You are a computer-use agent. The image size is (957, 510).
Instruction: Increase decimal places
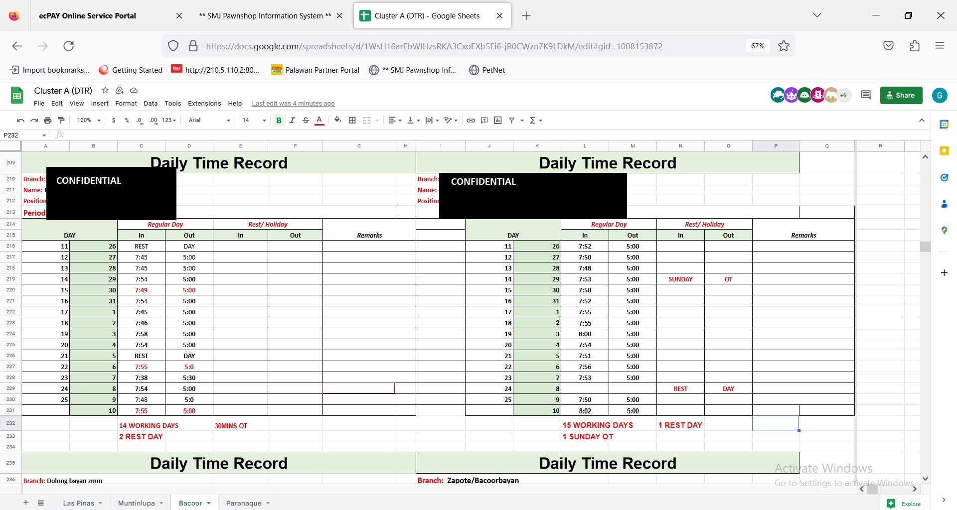click(x=154, y=120)
